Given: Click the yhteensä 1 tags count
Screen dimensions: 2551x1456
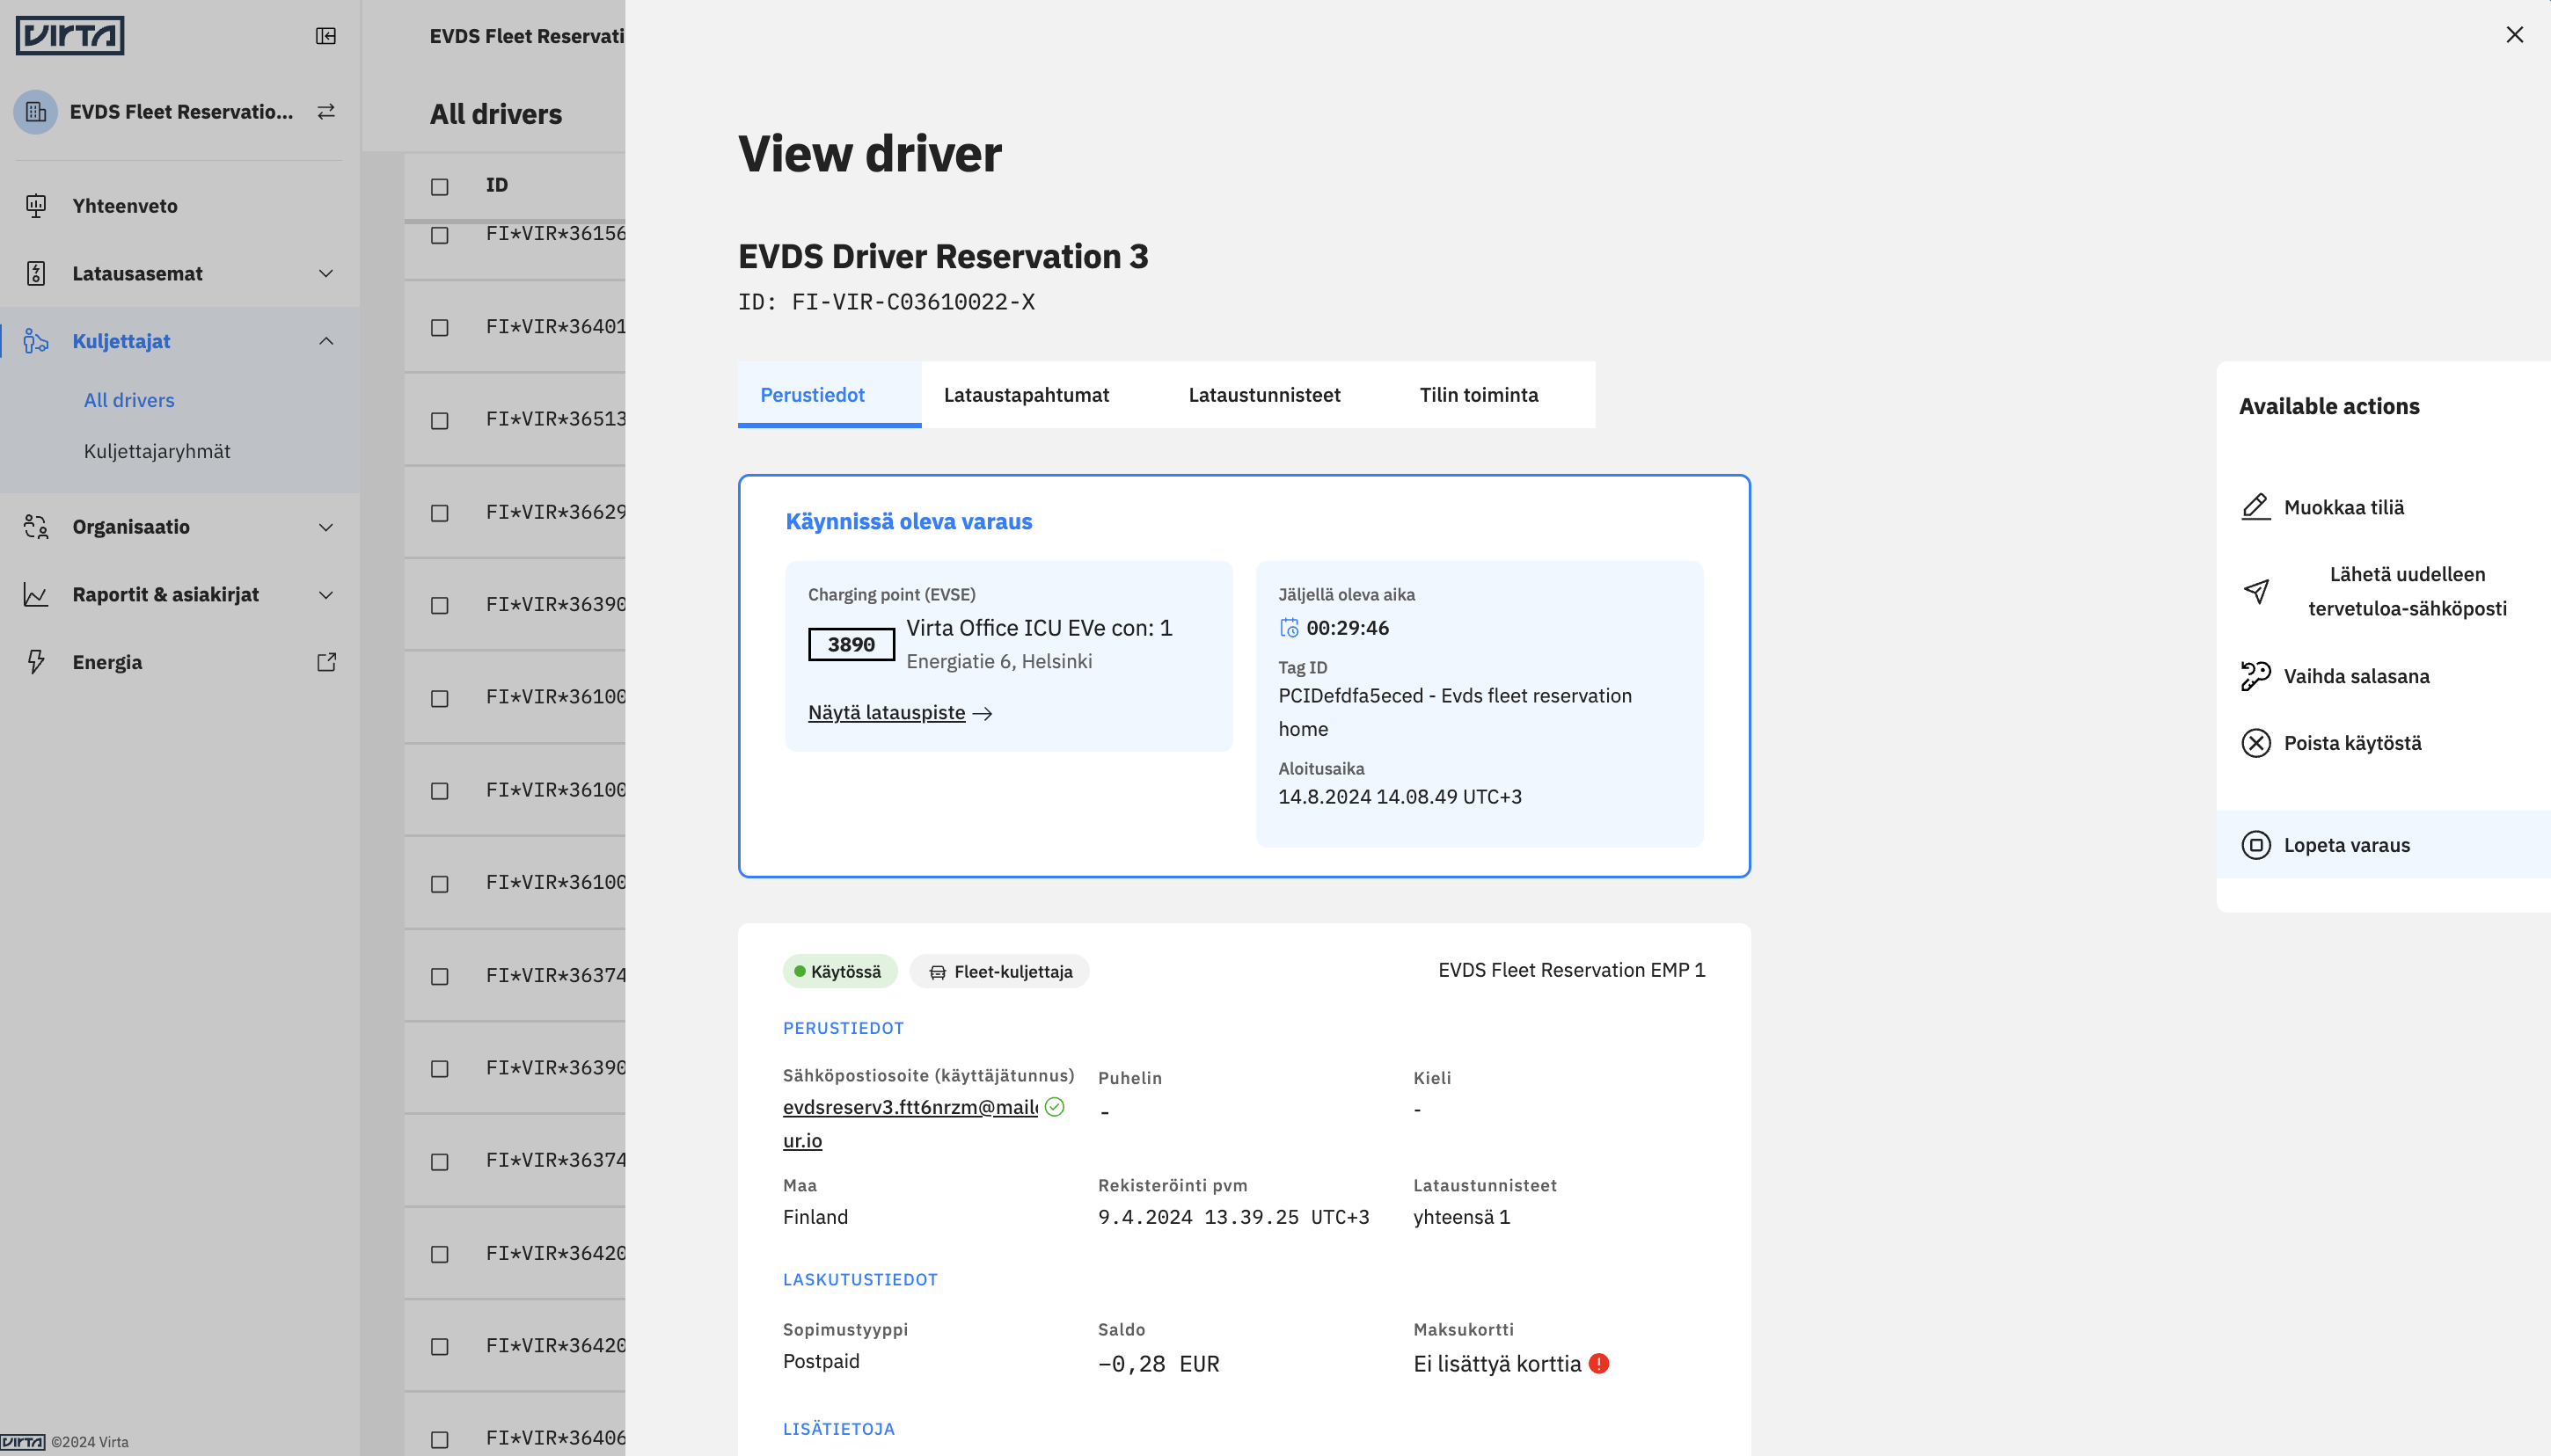Looking at the screenshot, I should [1462, 1217].
